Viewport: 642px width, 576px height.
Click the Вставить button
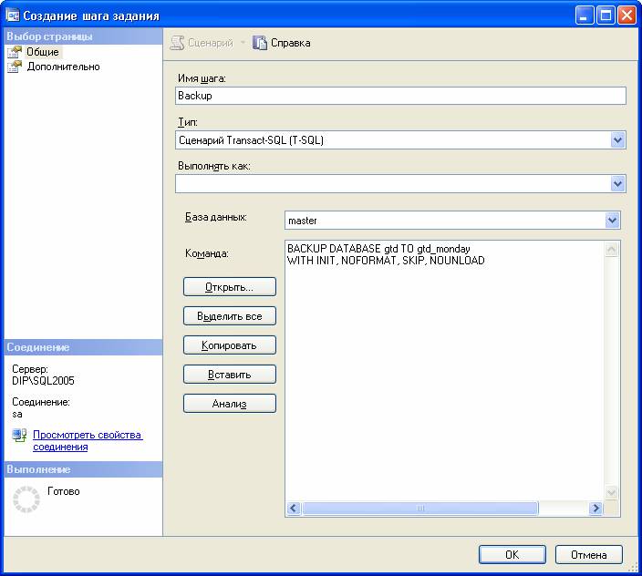(x=229, y=375)
